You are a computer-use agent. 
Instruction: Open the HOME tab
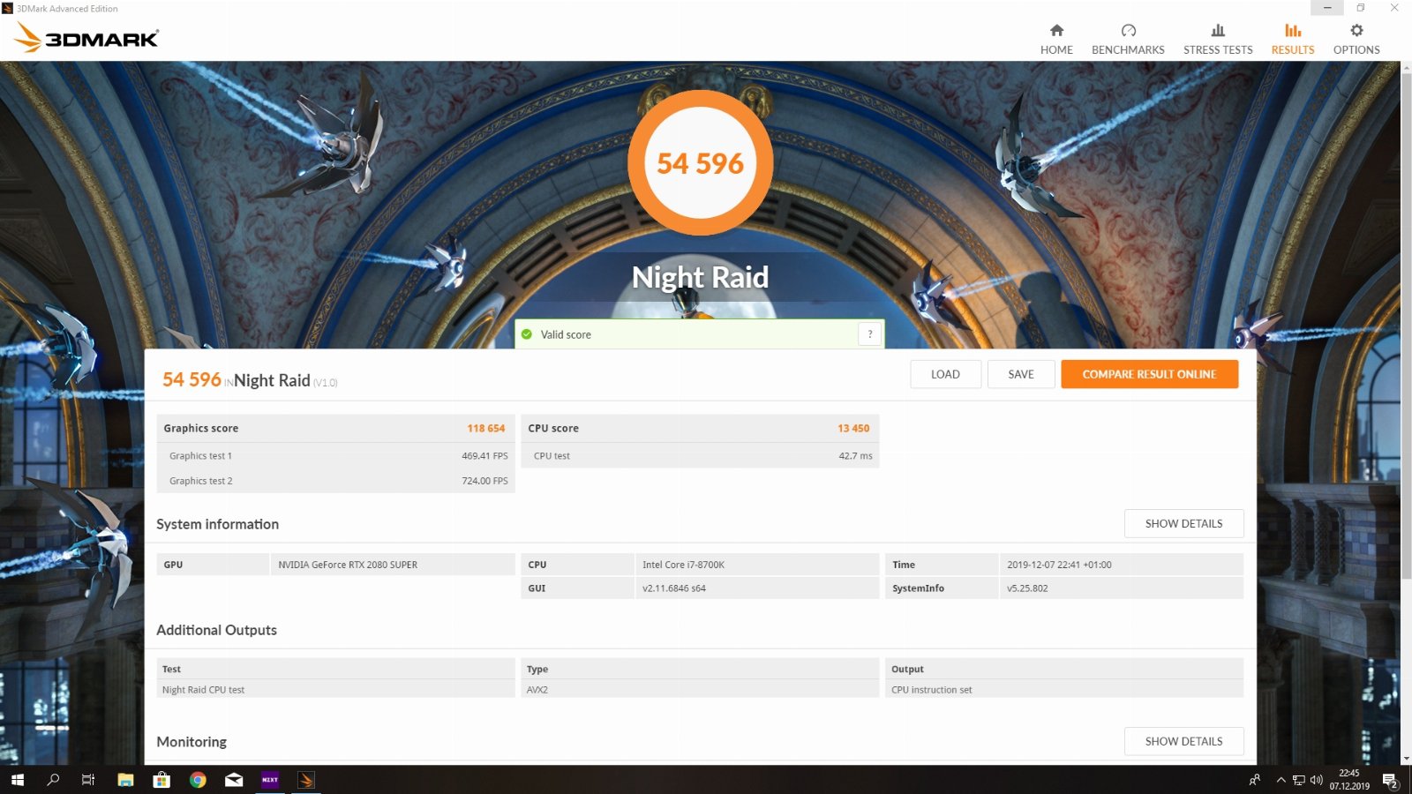[1056, 40]
